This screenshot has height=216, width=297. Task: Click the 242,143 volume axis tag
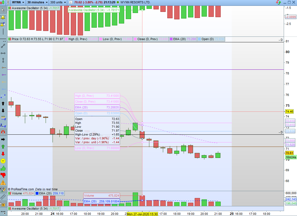291,199
